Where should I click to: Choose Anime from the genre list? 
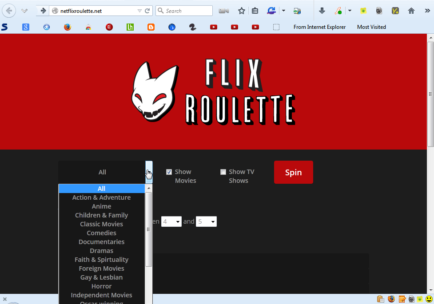[x=102, y=206]
